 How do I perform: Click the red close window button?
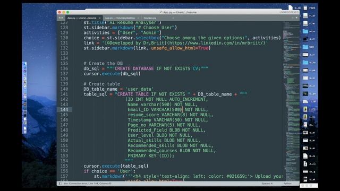click(x=59, y=12)
